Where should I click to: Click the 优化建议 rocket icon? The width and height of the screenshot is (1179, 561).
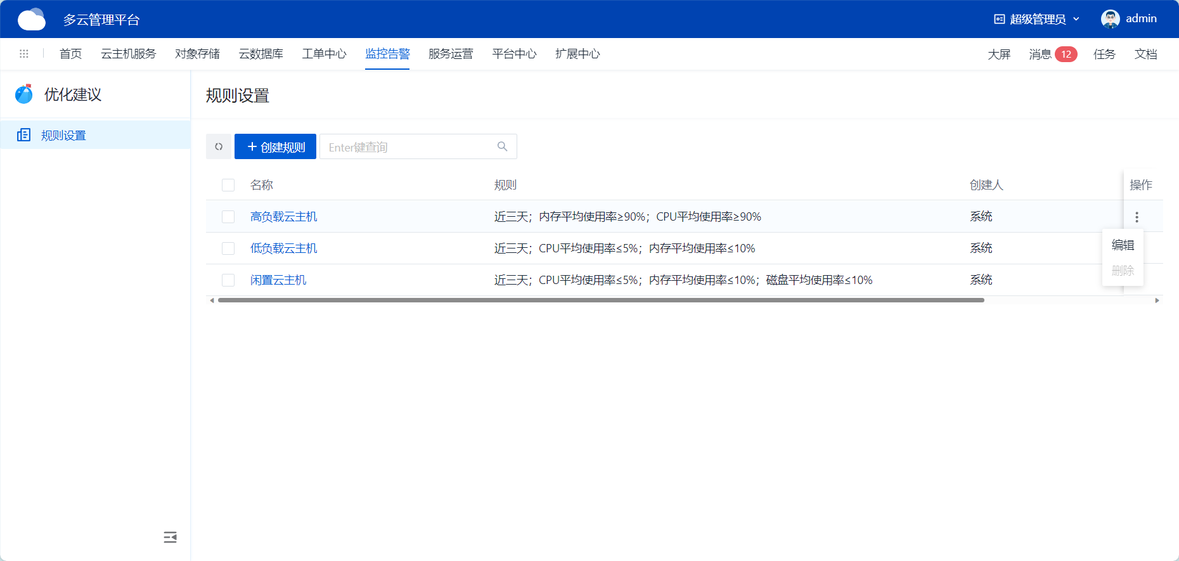pyautogui.click(x=24, y=94)
